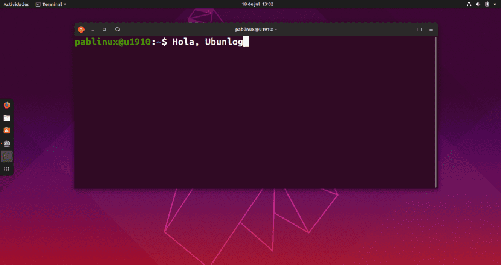Open the terminal hamburger menu
Screen dimensions: 501x265
click(x=431, y=30)
